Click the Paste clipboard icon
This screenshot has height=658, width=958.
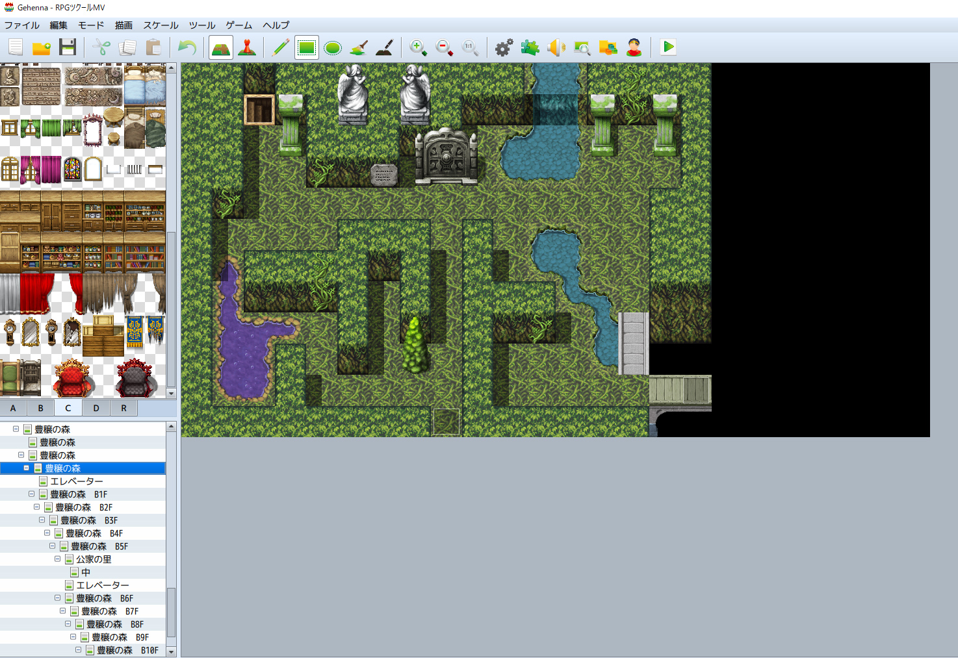pos(153,47)
